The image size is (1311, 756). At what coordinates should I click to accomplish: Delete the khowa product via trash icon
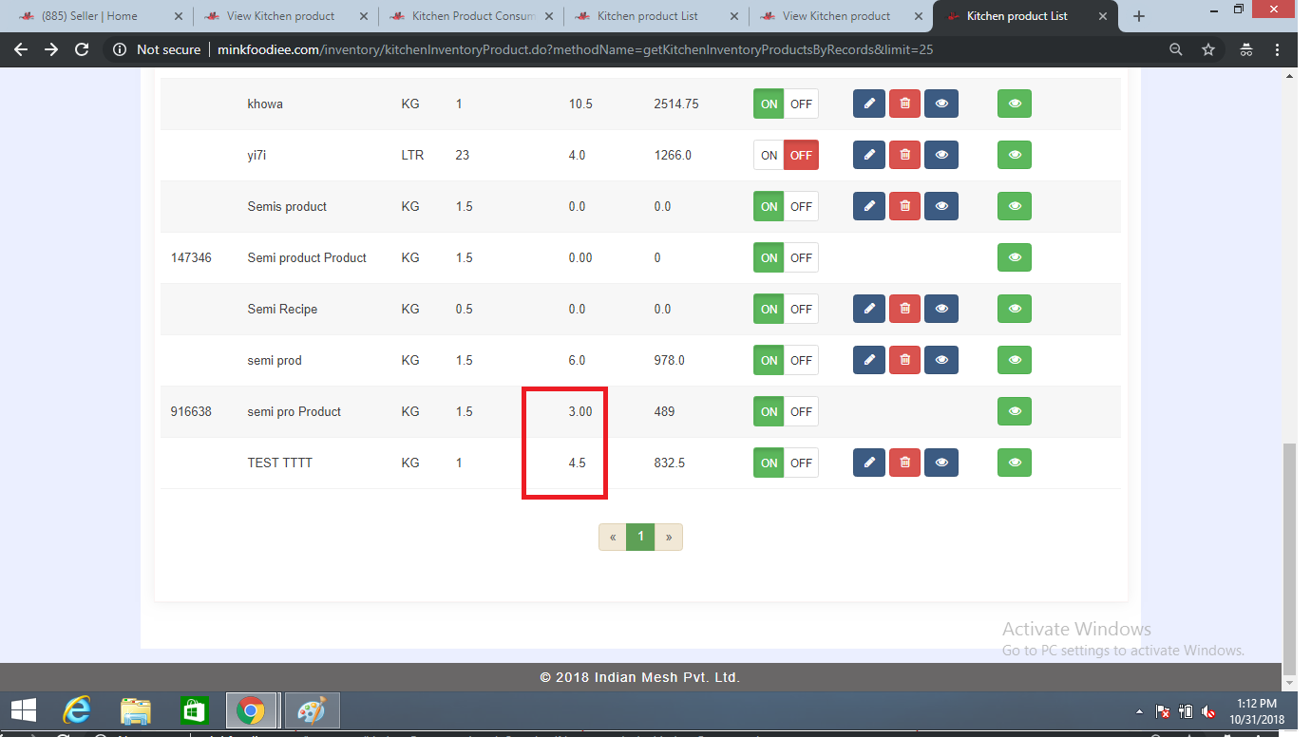coord(904,104)
